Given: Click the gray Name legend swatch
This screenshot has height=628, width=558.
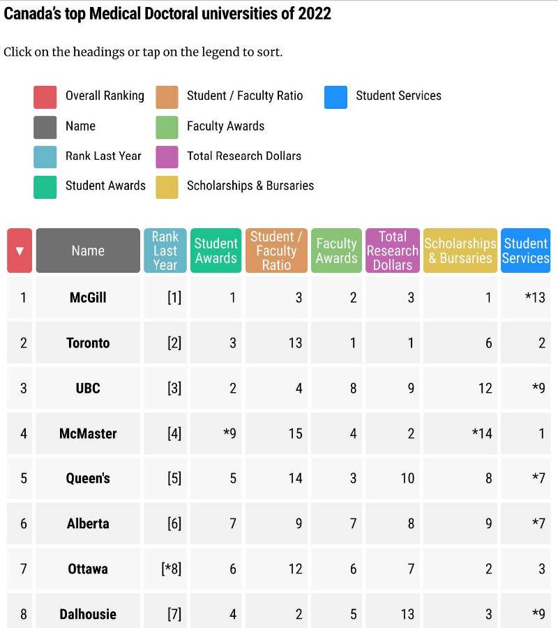Looking at the screenshot, I should point(45,127).
